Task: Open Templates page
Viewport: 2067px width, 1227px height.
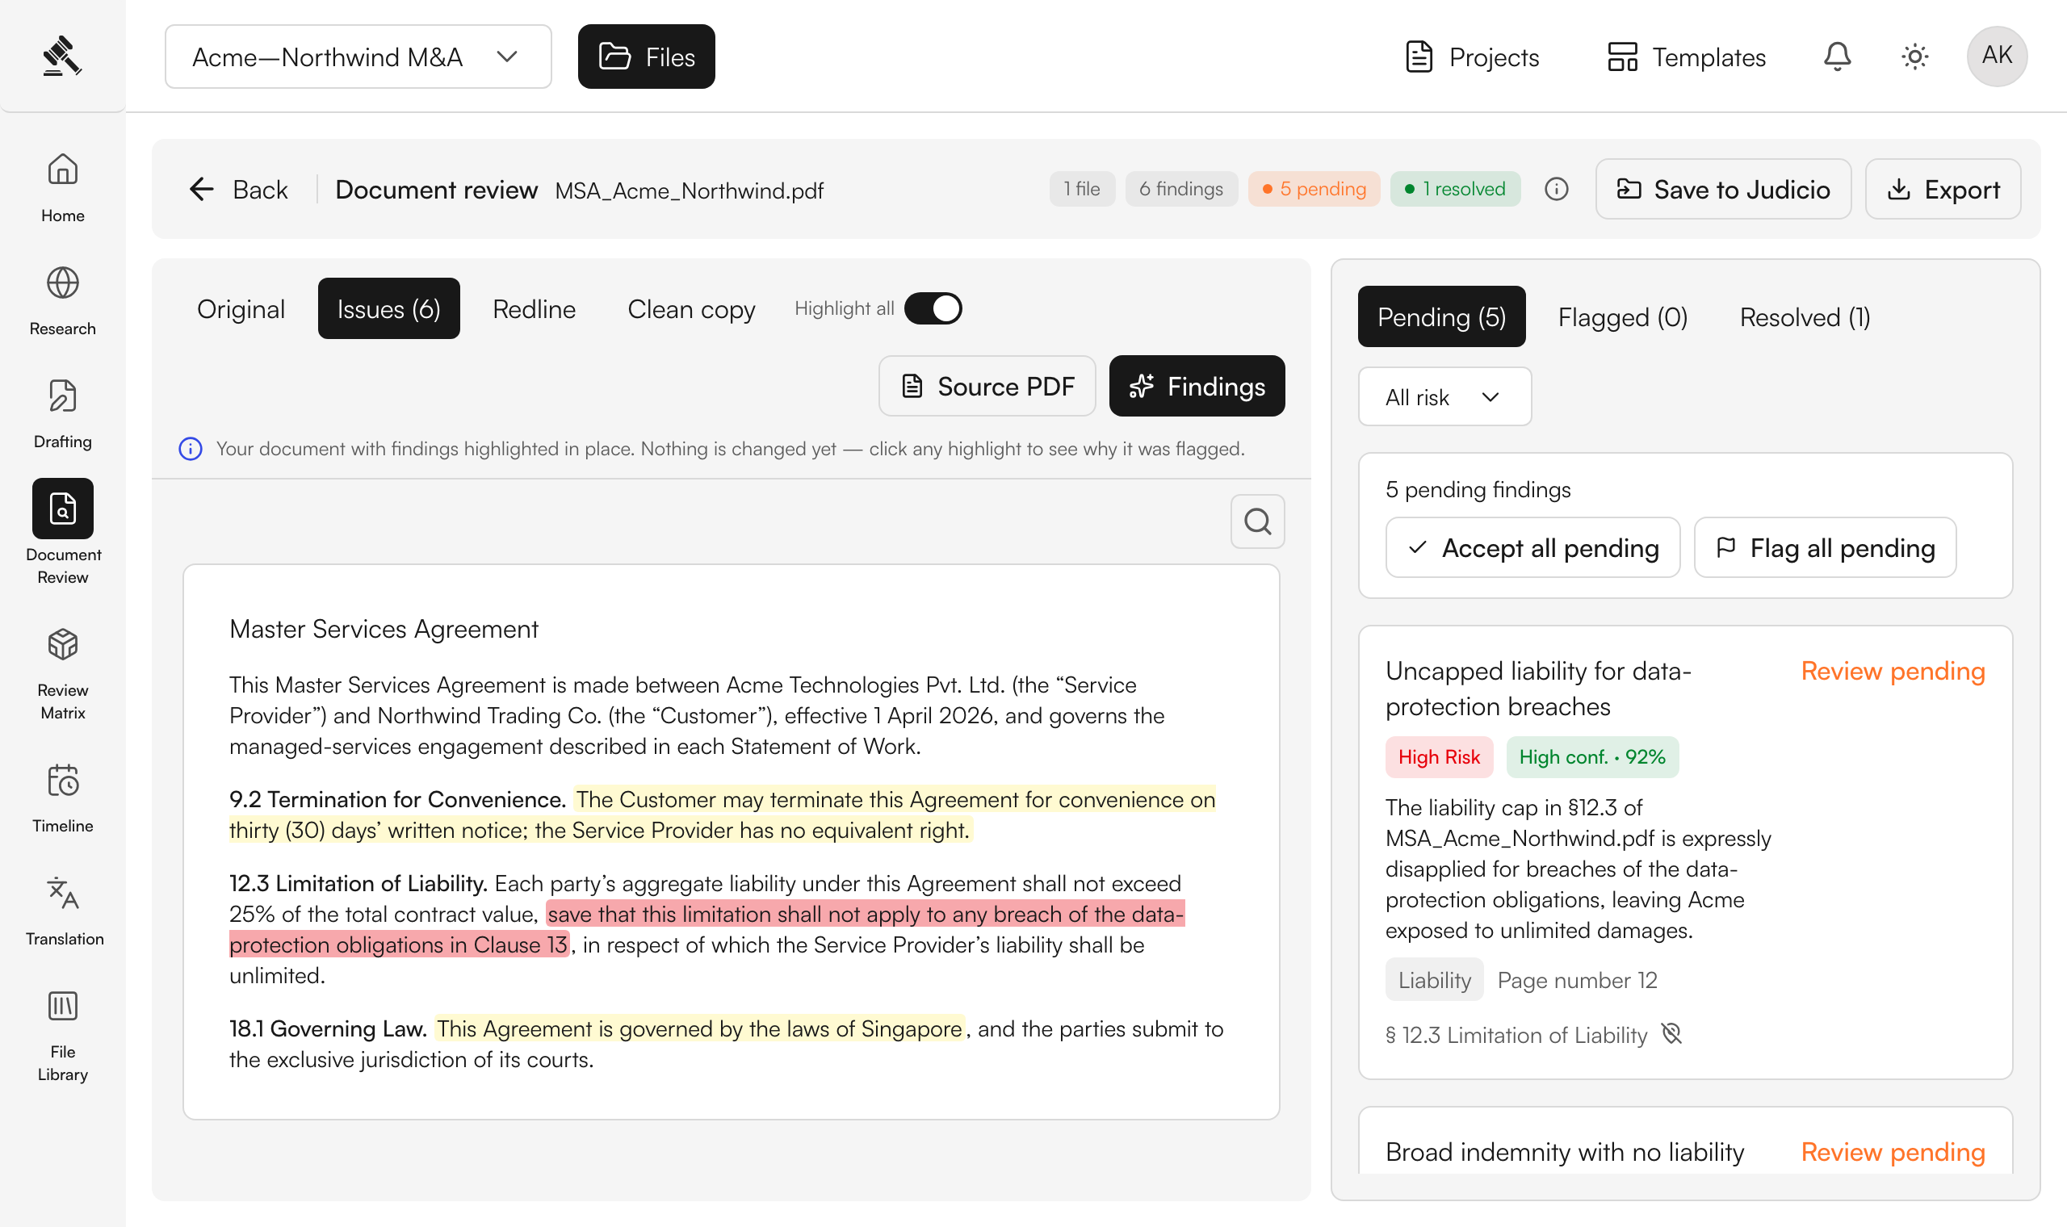Action: [1687, 57]
